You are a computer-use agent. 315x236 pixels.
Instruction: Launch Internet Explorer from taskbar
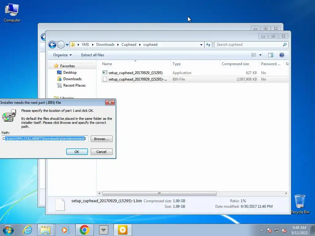(x=27, y=230)
